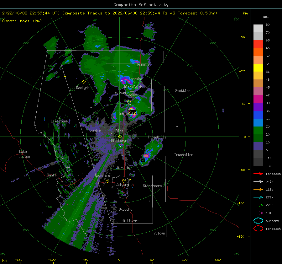282x264 pixels.
Task: Click the Calgary city label
Action: [x=122, y=185]
